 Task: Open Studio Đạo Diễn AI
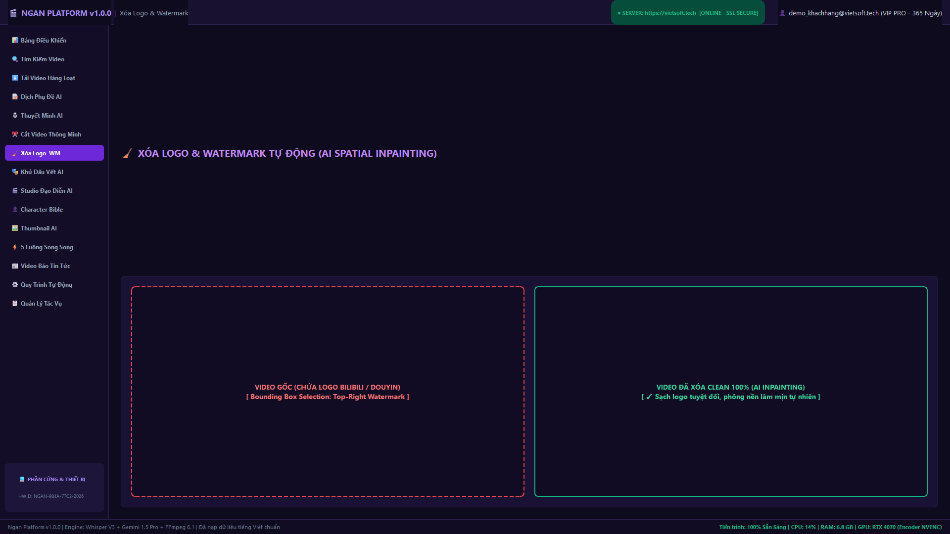(54, 191)
